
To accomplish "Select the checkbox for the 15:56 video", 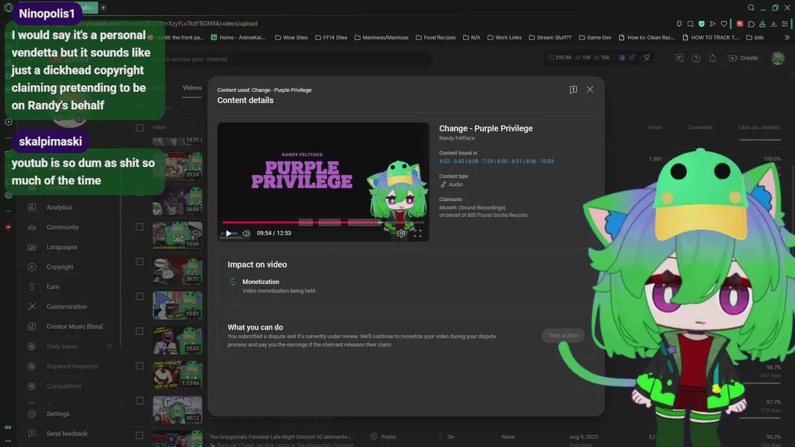I will pos(139,227).
